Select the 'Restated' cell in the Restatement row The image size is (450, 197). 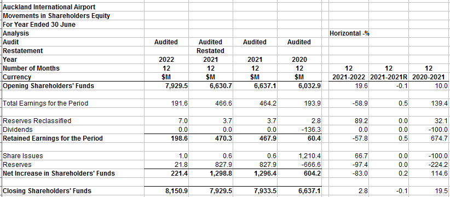(210, 51)
